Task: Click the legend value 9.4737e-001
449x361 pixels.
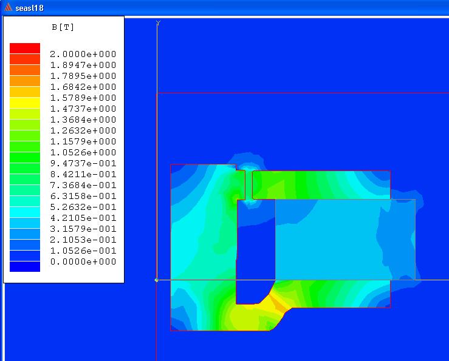Action: click(83, 163)
